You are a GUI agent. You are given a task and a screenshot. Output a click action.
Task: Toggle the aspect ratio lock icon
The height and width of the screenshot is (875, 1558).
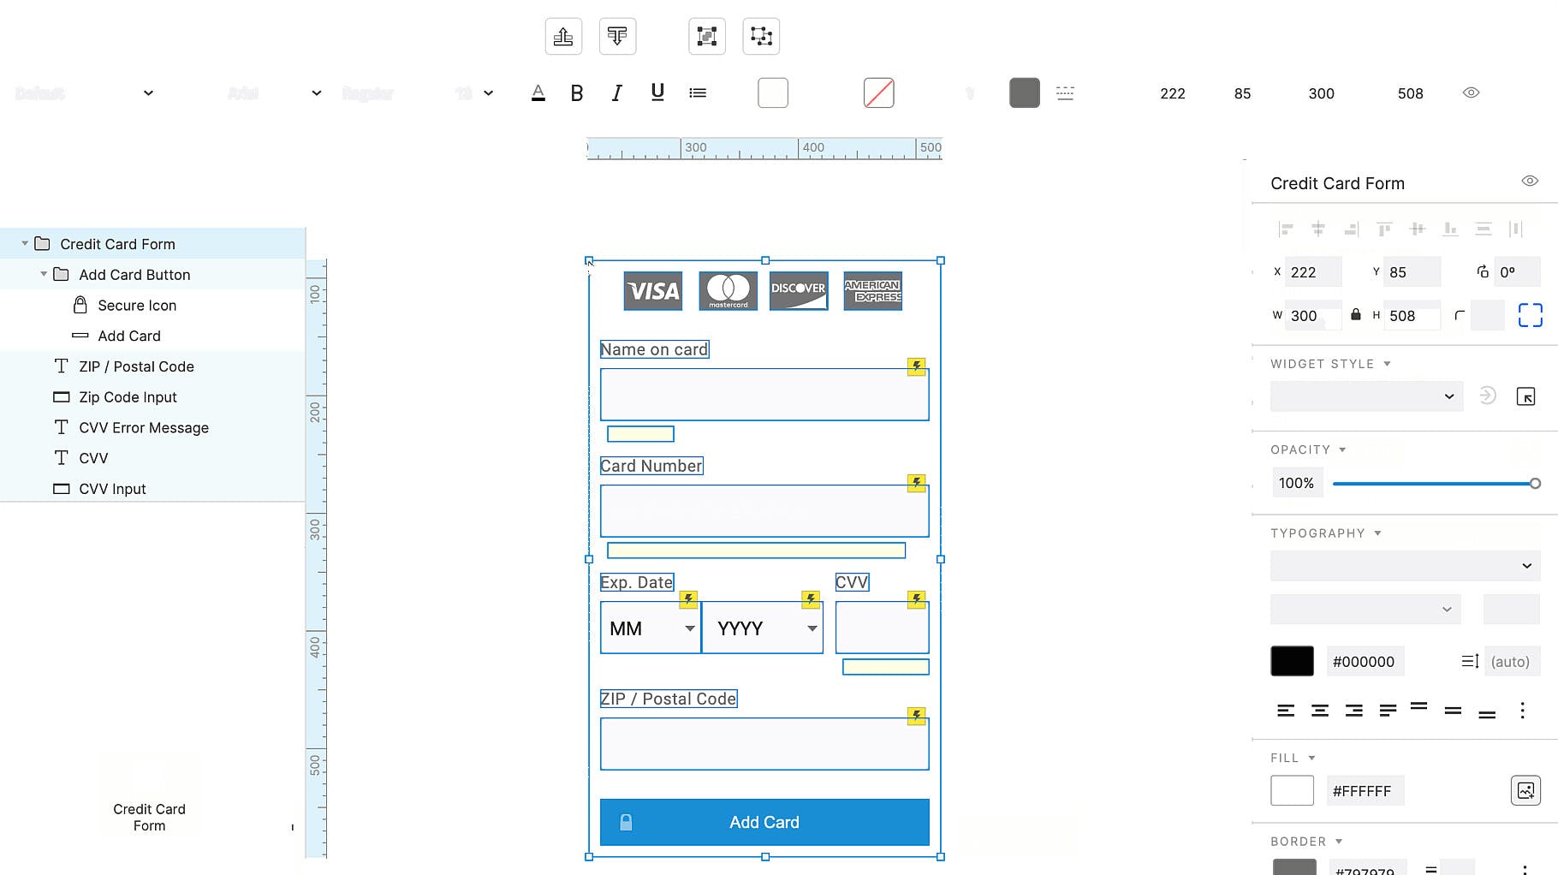pos(1356,314)
